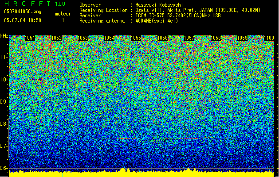
Task: Click the Ogata-vill. Akita-Pref. JAPAN location text
Action: 198,10
